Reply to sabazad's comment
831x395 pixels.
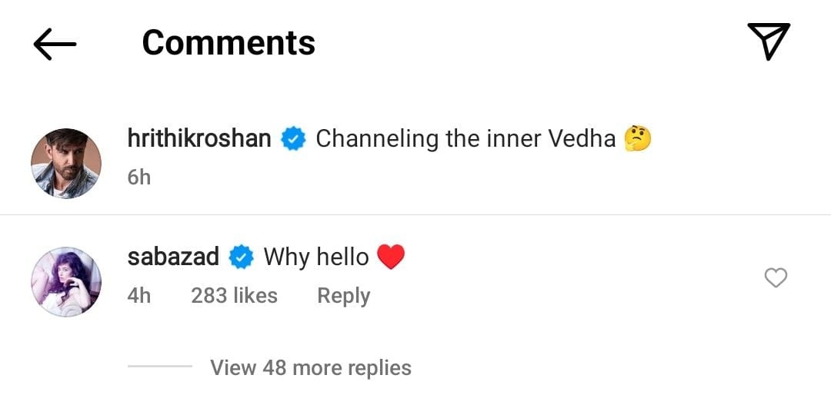point(343,296)
